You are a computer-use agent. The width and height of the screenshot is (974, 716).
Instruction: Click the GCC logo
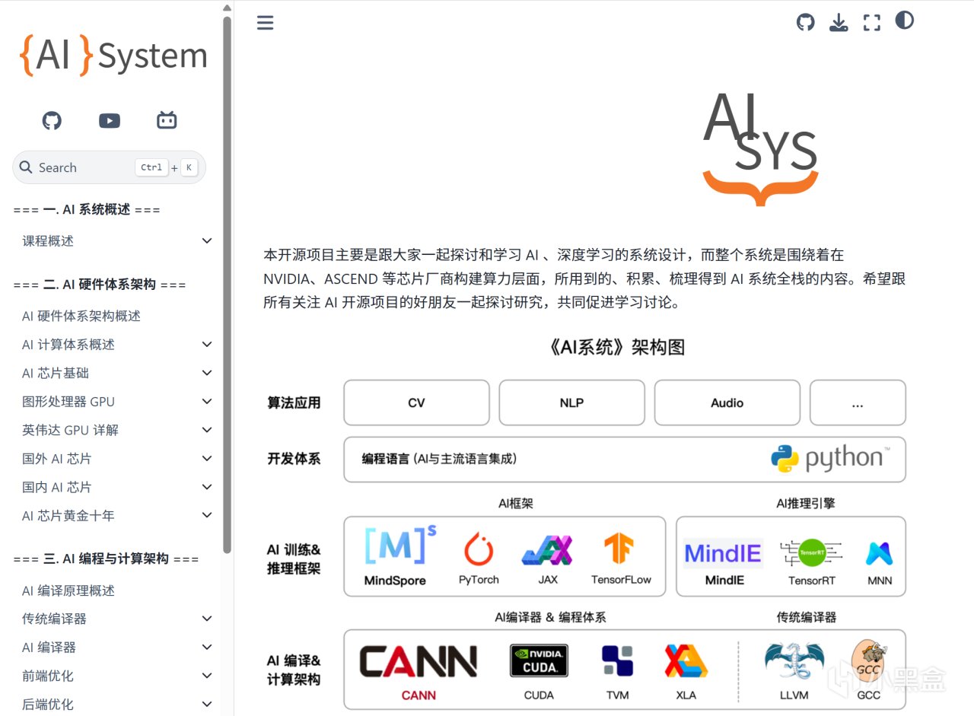[x=868, y=660]
